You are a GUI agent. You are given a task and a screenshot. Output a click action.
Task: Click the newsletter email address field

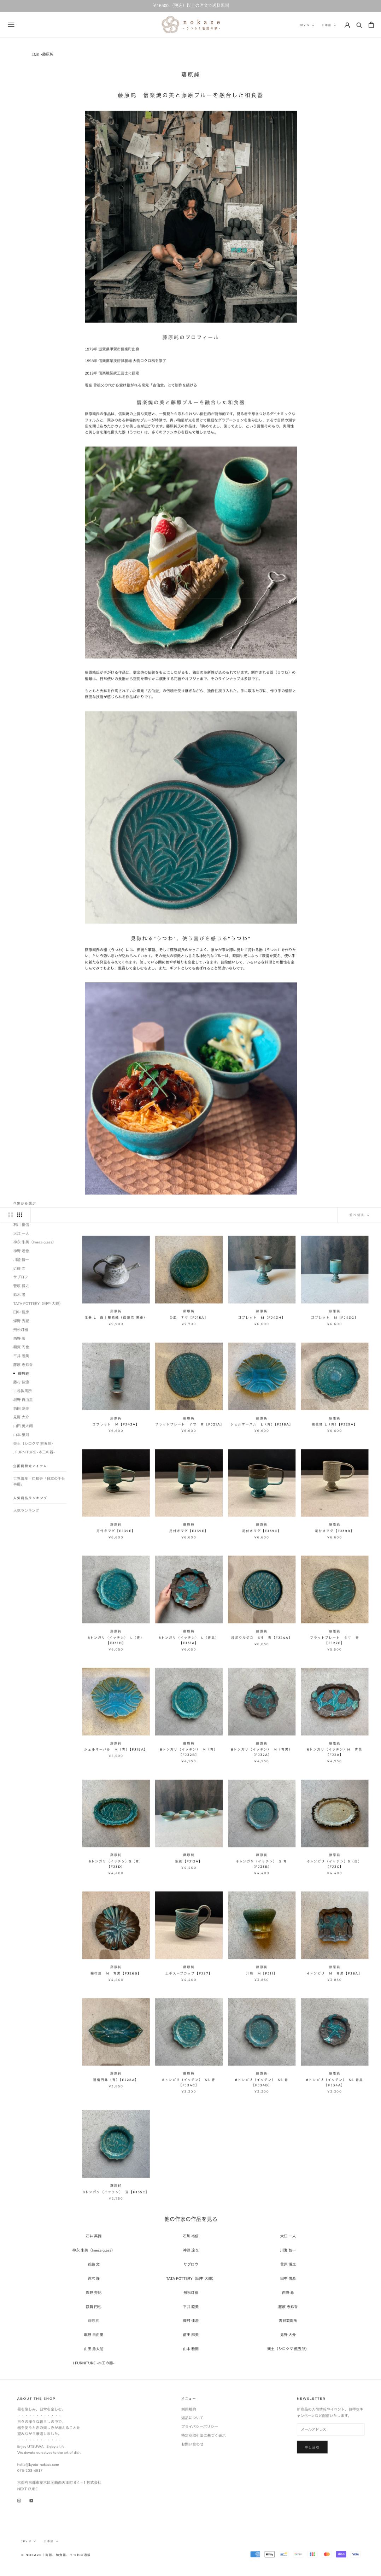330,2429
